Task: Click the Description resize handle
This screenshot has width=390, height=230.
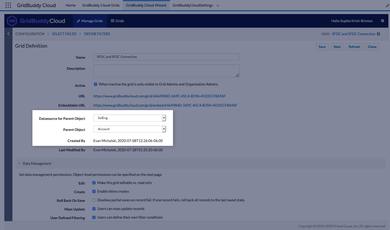Action: [237, 75]
